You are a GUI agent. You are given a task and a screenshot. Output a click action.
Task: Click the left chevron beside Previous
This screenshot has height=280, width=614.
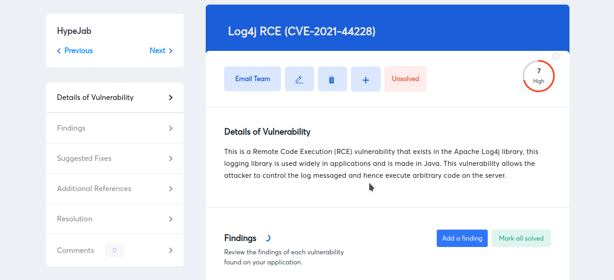click(59, 51)
